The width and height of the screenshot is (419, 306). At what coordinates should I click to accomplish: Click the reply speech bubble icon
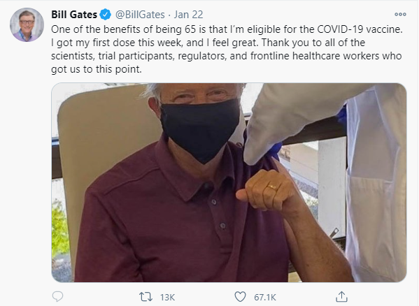[x=57, y=296]
